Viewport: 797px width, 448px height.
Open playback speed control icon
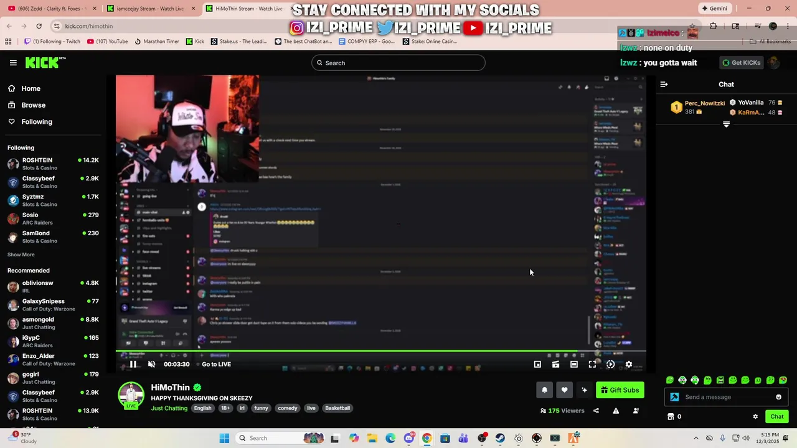pyautogui.click(x=610, y=365)
